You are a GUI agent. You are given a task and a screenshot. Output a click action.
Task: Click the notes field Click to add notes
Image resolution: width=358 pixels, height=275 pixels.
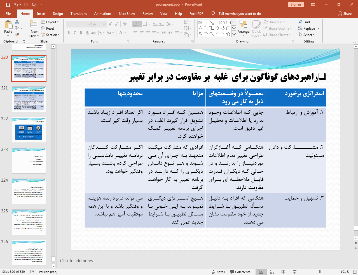(x=76, y=261)
